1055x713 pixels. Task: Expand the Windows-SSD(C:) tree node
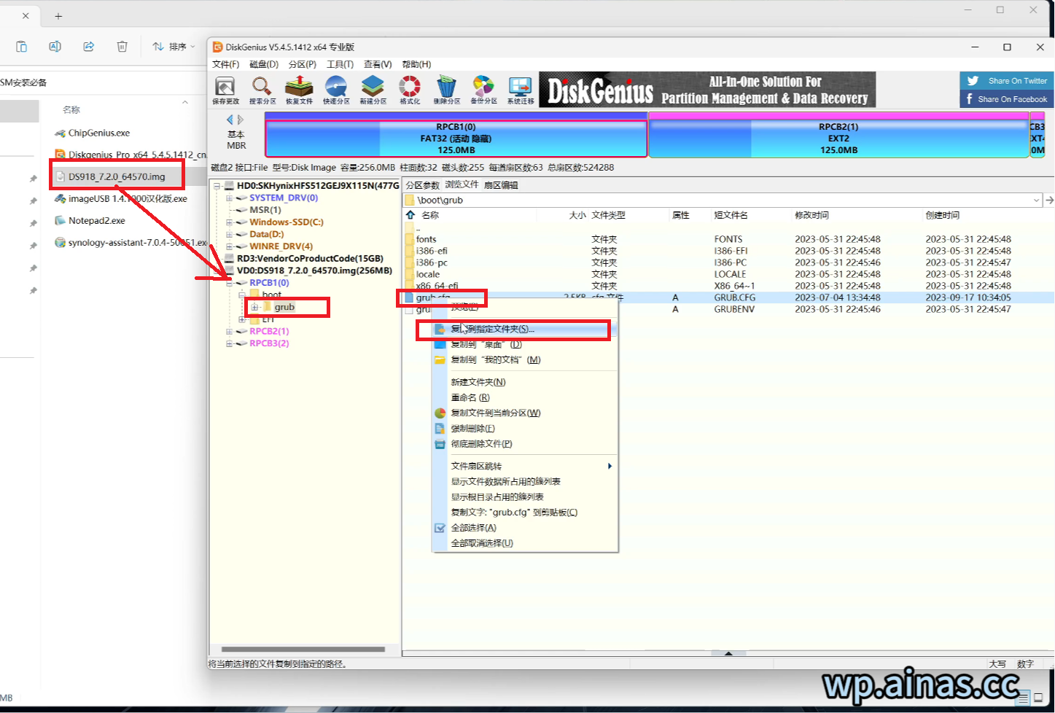229,222
